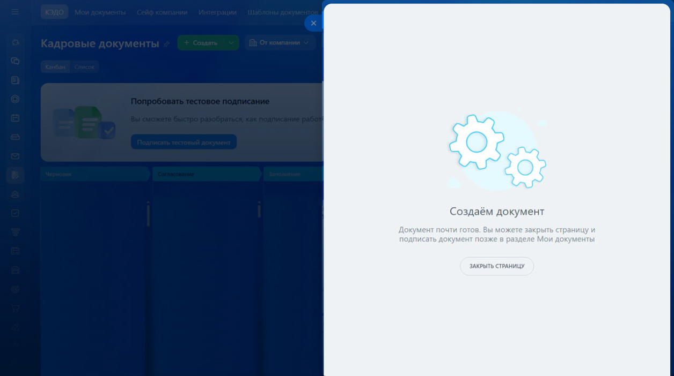Select the Заполнение kanban stage header
This screenshot has width=674, height=376.
(294, 174)
